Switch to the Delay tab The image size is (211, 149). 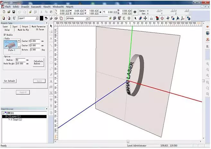coord(7,29)
